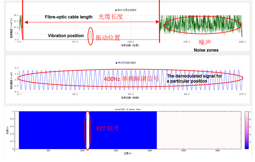Click the red 噪声 label

tap(205, 43)
